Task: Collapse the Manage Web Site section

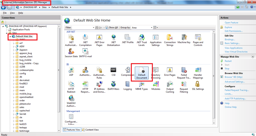Action: tap(253, 57)
